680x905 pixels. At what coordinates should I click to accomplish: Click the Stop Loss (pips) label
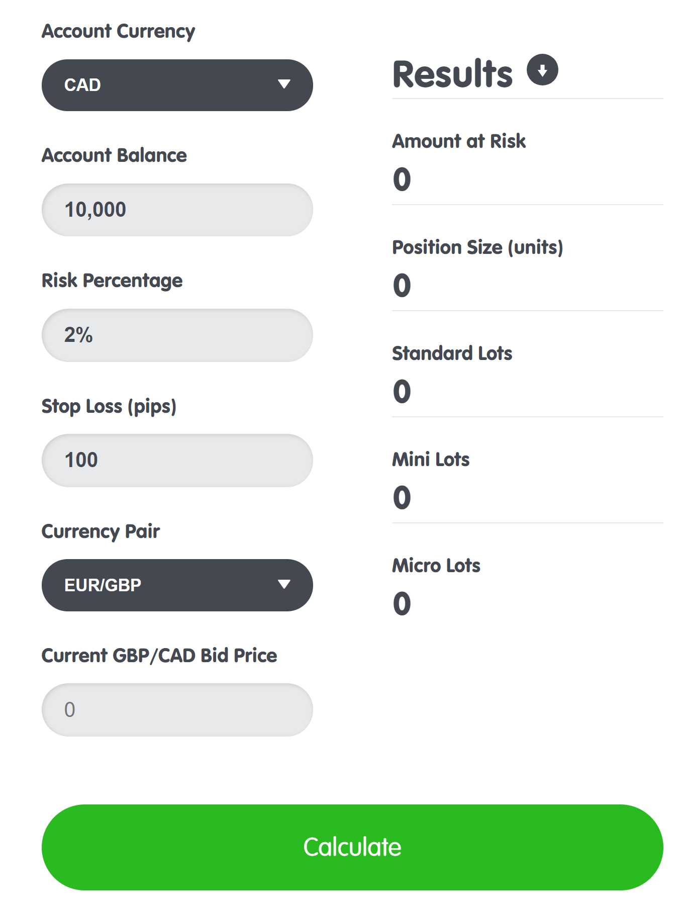point(110,405)
